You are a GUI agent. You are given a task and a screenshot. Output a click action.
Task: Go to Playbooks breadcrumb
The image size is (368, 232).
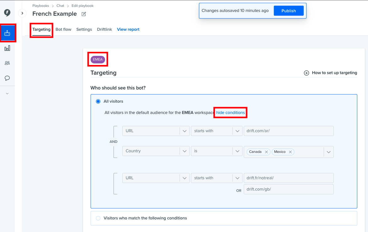(41, 6)
